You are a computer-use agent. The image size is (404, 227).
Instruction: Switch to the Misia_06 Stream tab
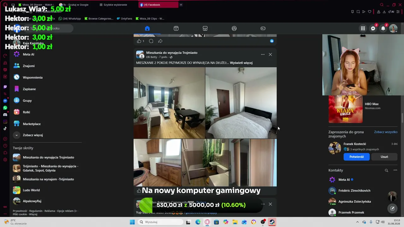click(x=36, y=5)
